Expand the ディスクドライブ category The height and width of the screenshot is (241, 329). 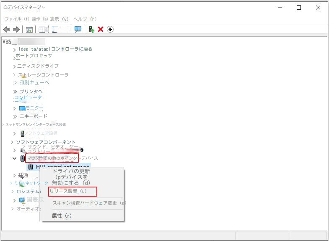pyautogui.click(x=15, y=66)
